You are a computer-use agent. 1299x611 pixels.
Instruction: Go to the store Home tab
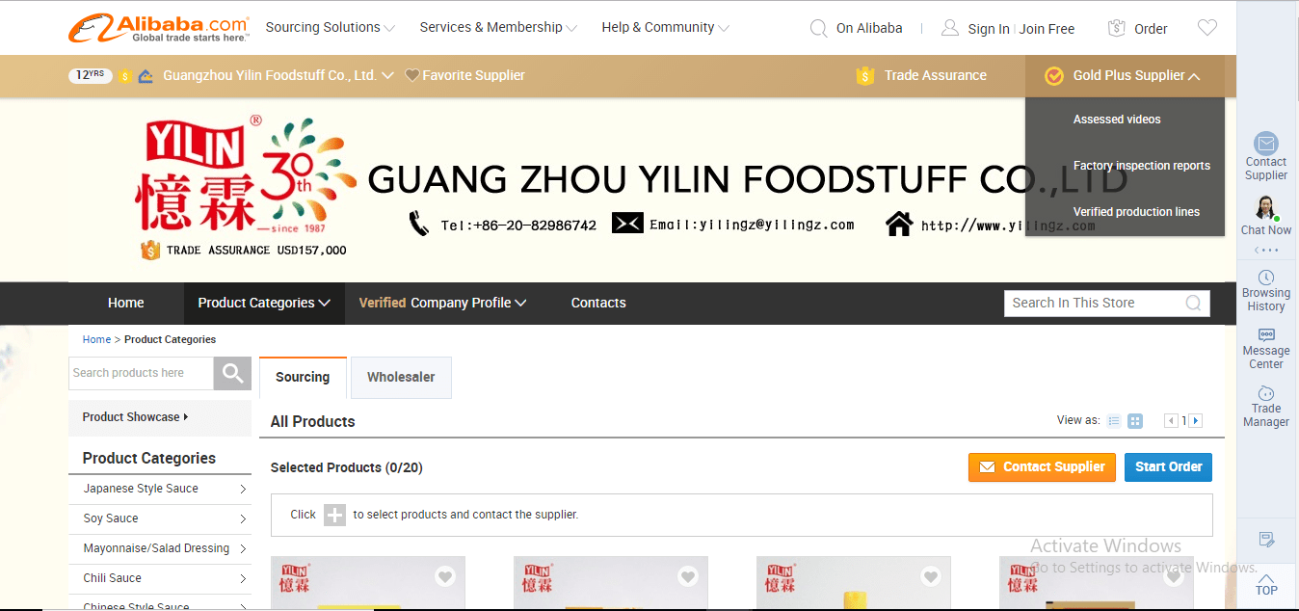tap(125, 303)
